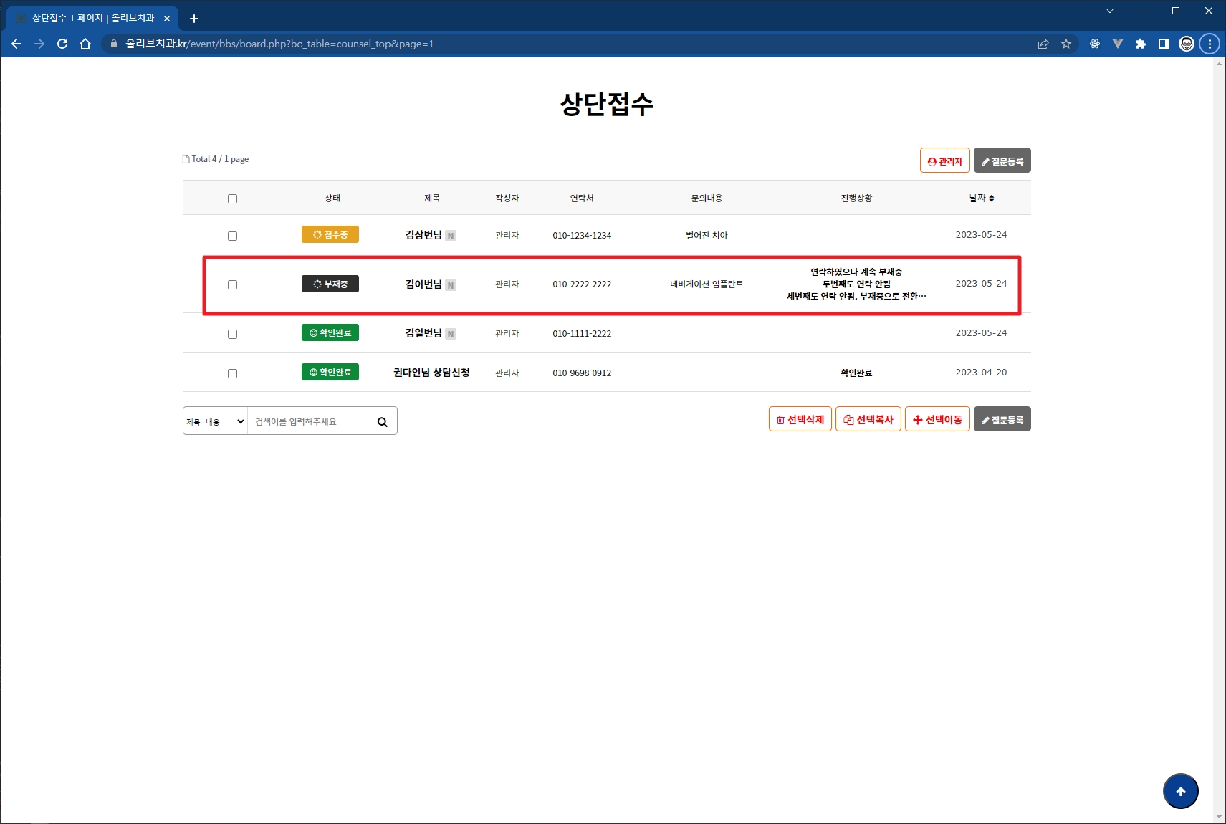1226x824 pixels.
Task: Click the share page icon in address bar
Action: pos(1043,44)
